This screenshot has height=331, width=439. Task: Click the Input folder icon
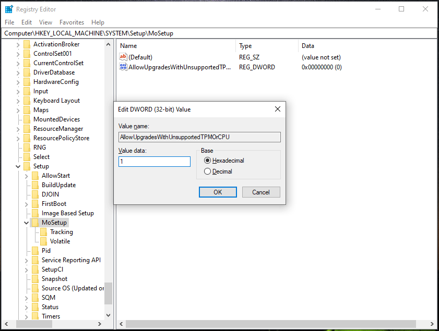click(27, 91)
